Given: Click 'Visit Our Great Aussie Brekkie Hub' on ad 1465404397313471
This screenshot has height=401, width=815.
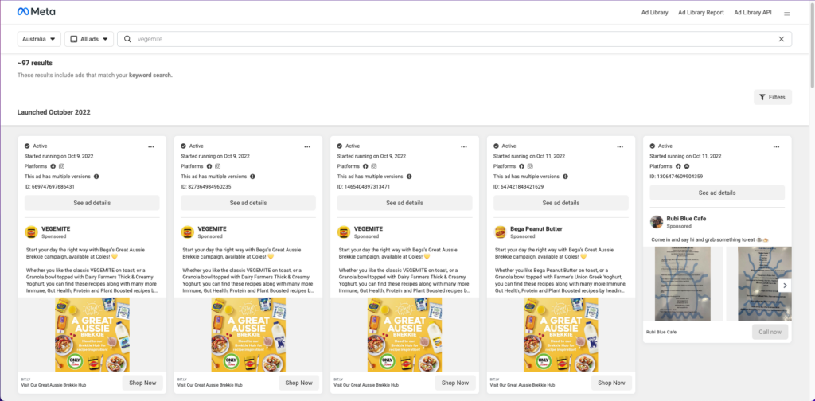Looking at the screenshot, I should tap(366, 385).
